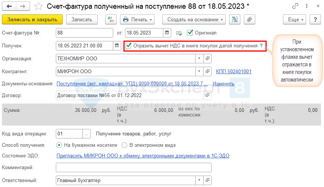Expand the Ответственный dropdown

tap(199, 181)
